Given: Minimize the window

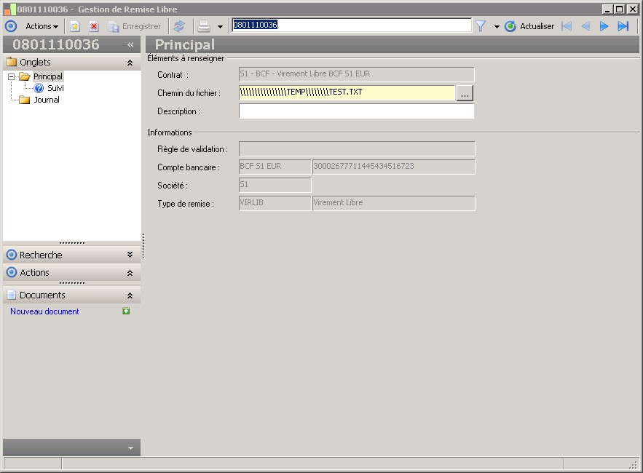Looking at the screenshot, I should point(608,9).
